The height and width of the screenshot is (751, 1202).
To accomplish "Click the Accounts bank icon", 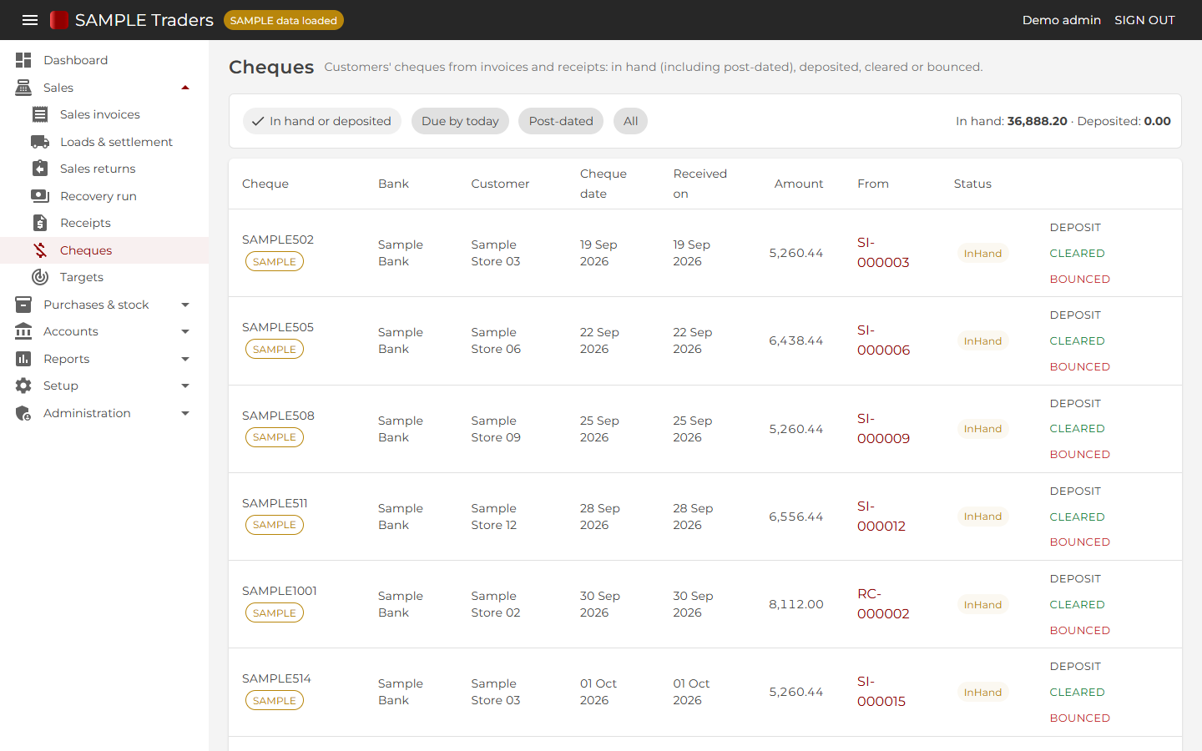I will point(23,331).
